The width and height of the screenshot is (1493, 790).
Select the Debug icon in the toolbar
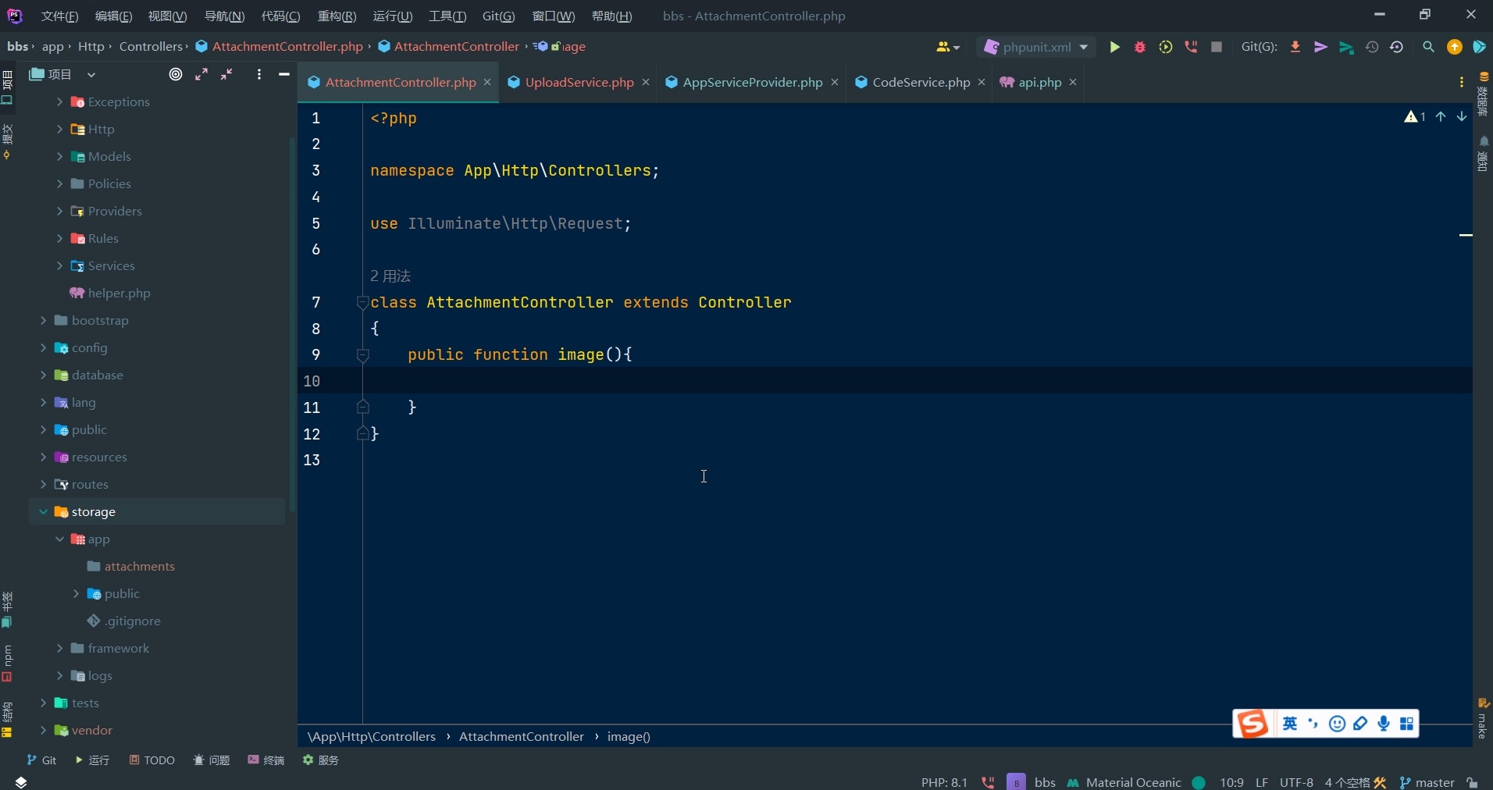[1139, 47]
